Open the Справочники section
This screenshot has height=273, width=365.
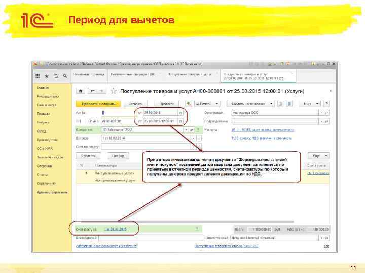point(47,184)
